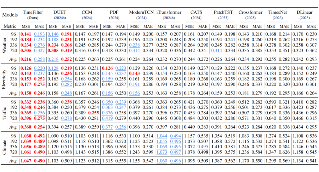
Task: Select TimesNet Electricity average 0.295
Action: [284, 93]
